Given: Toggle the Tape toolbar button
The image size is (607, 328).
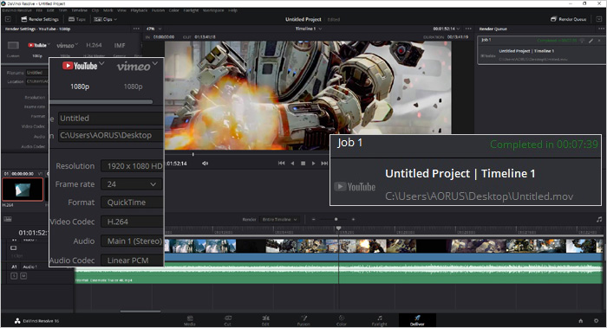Looking at the screenshot, I should 77,19.
